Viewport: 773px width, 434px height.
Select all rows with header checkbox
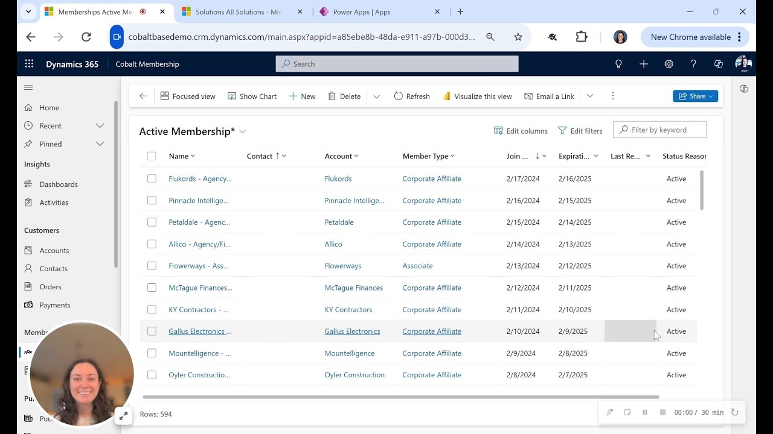click(x=152, y=156)
